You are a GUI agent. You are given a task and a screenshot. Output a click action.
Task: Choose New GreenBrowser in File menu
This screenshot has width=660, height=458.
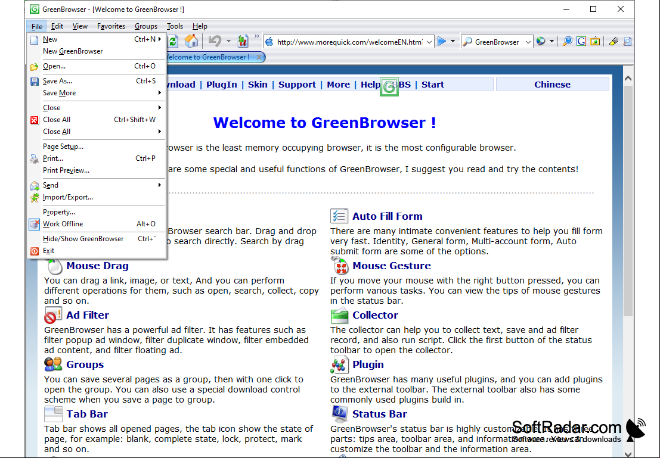coord(97,51)
